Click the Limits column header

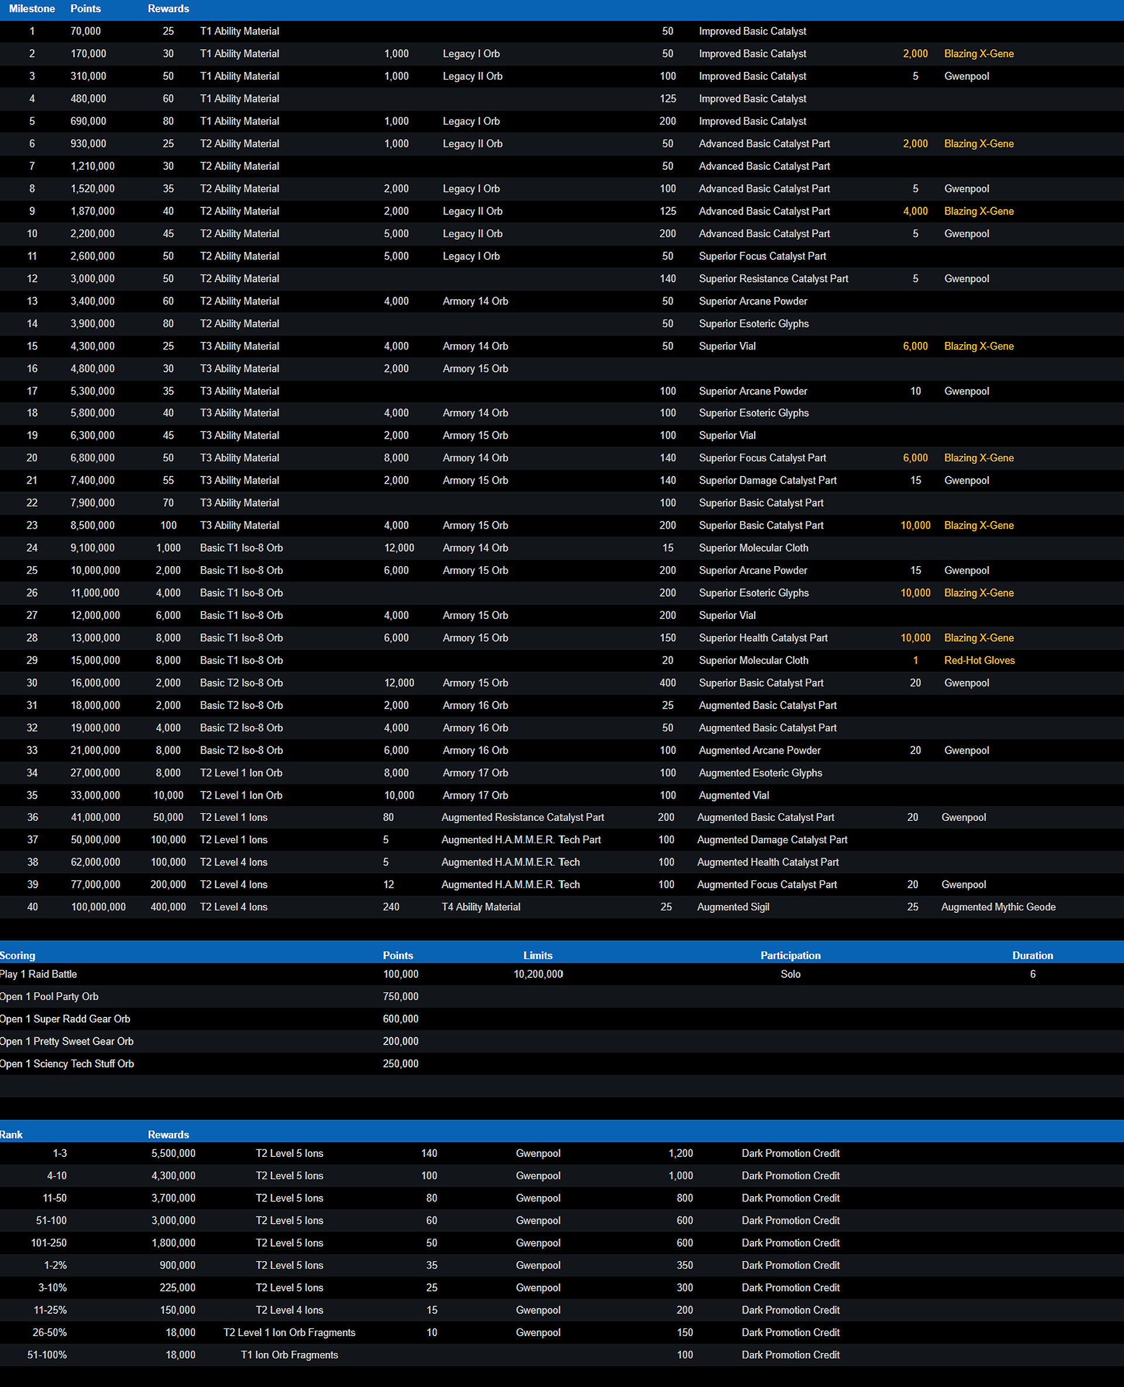click(537, 956)
